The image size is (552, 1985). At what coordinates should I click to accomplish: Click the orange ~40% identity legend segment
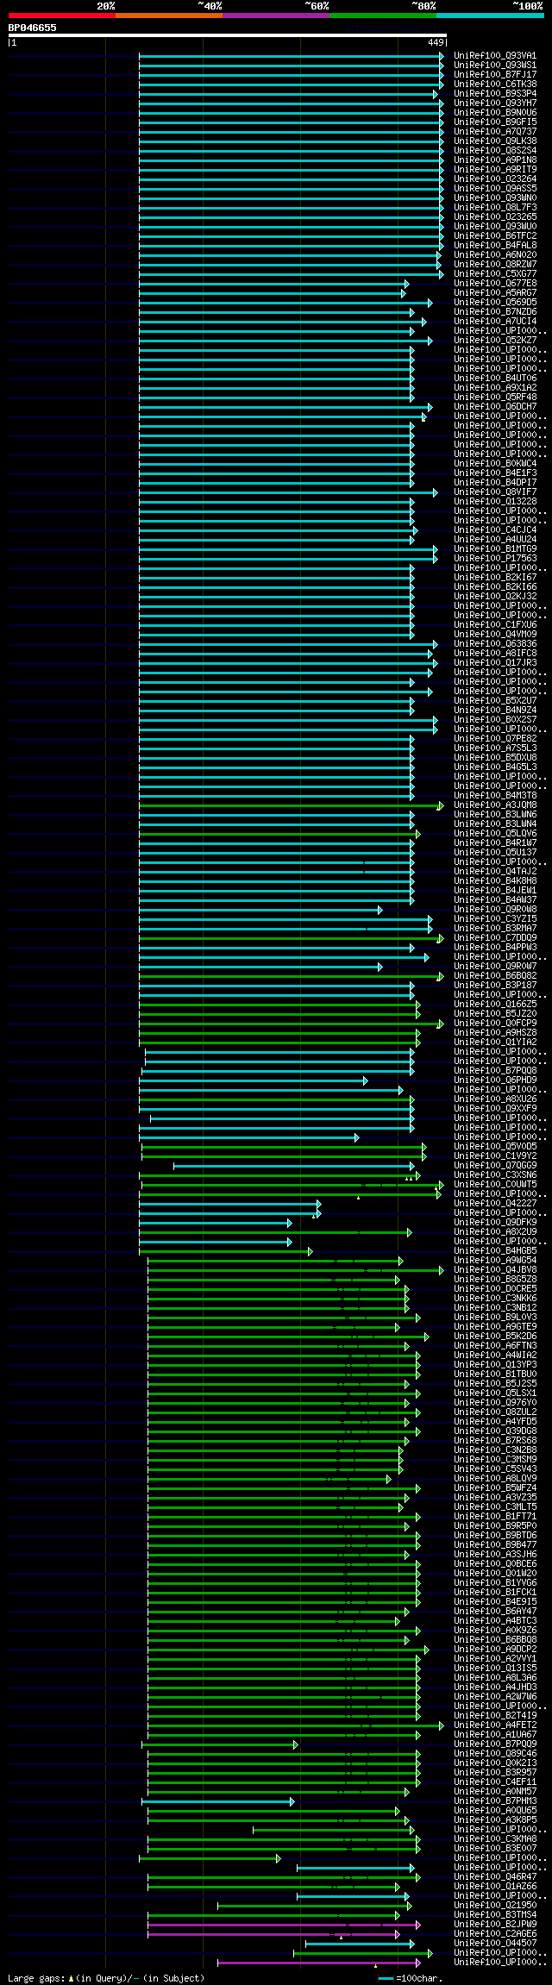click(168, 16)
